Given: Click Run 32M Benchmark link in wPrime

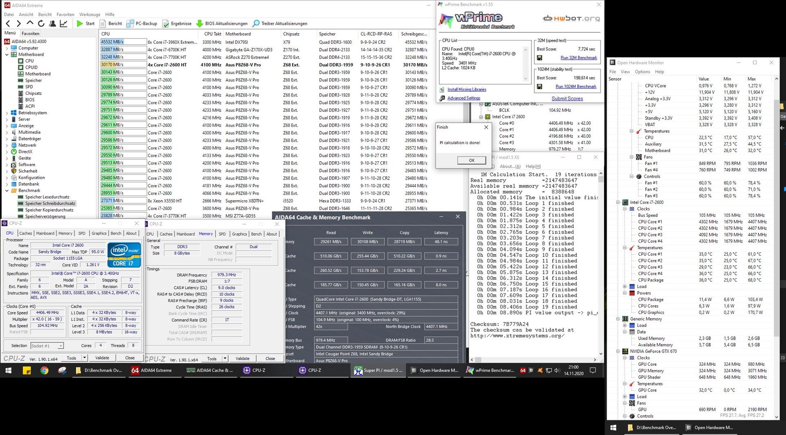Looking at the screenshot, I should pos(578,58).
